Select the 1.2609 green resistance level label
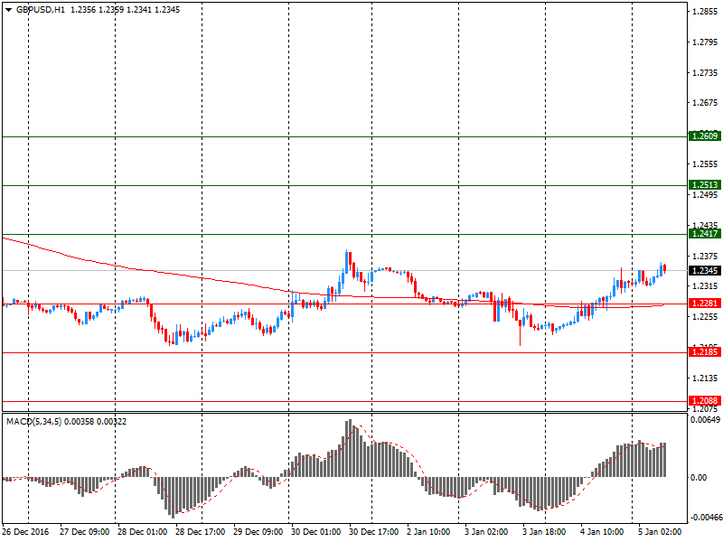This screenshot has width=723, height=542. [705, 136]
